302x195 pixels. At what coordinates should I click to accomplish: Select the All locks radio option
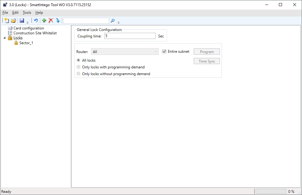pyautogui.click(x=79, y=60)
